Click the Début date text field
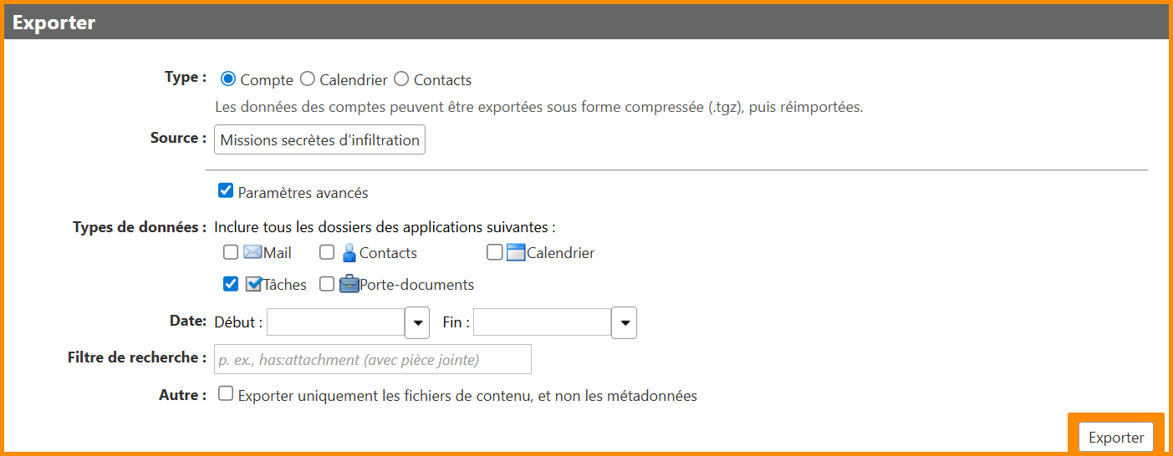This screenshot has width=1173, height=456. coord(335,322)
